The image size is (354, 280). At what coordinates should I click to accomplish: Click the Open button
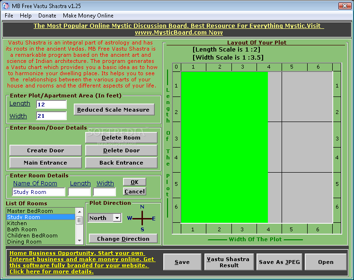tap(326, 262)
